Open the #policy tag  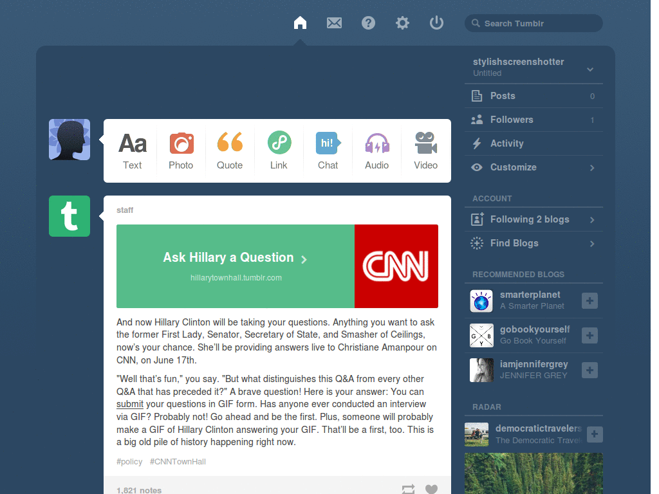coord(129,462)
